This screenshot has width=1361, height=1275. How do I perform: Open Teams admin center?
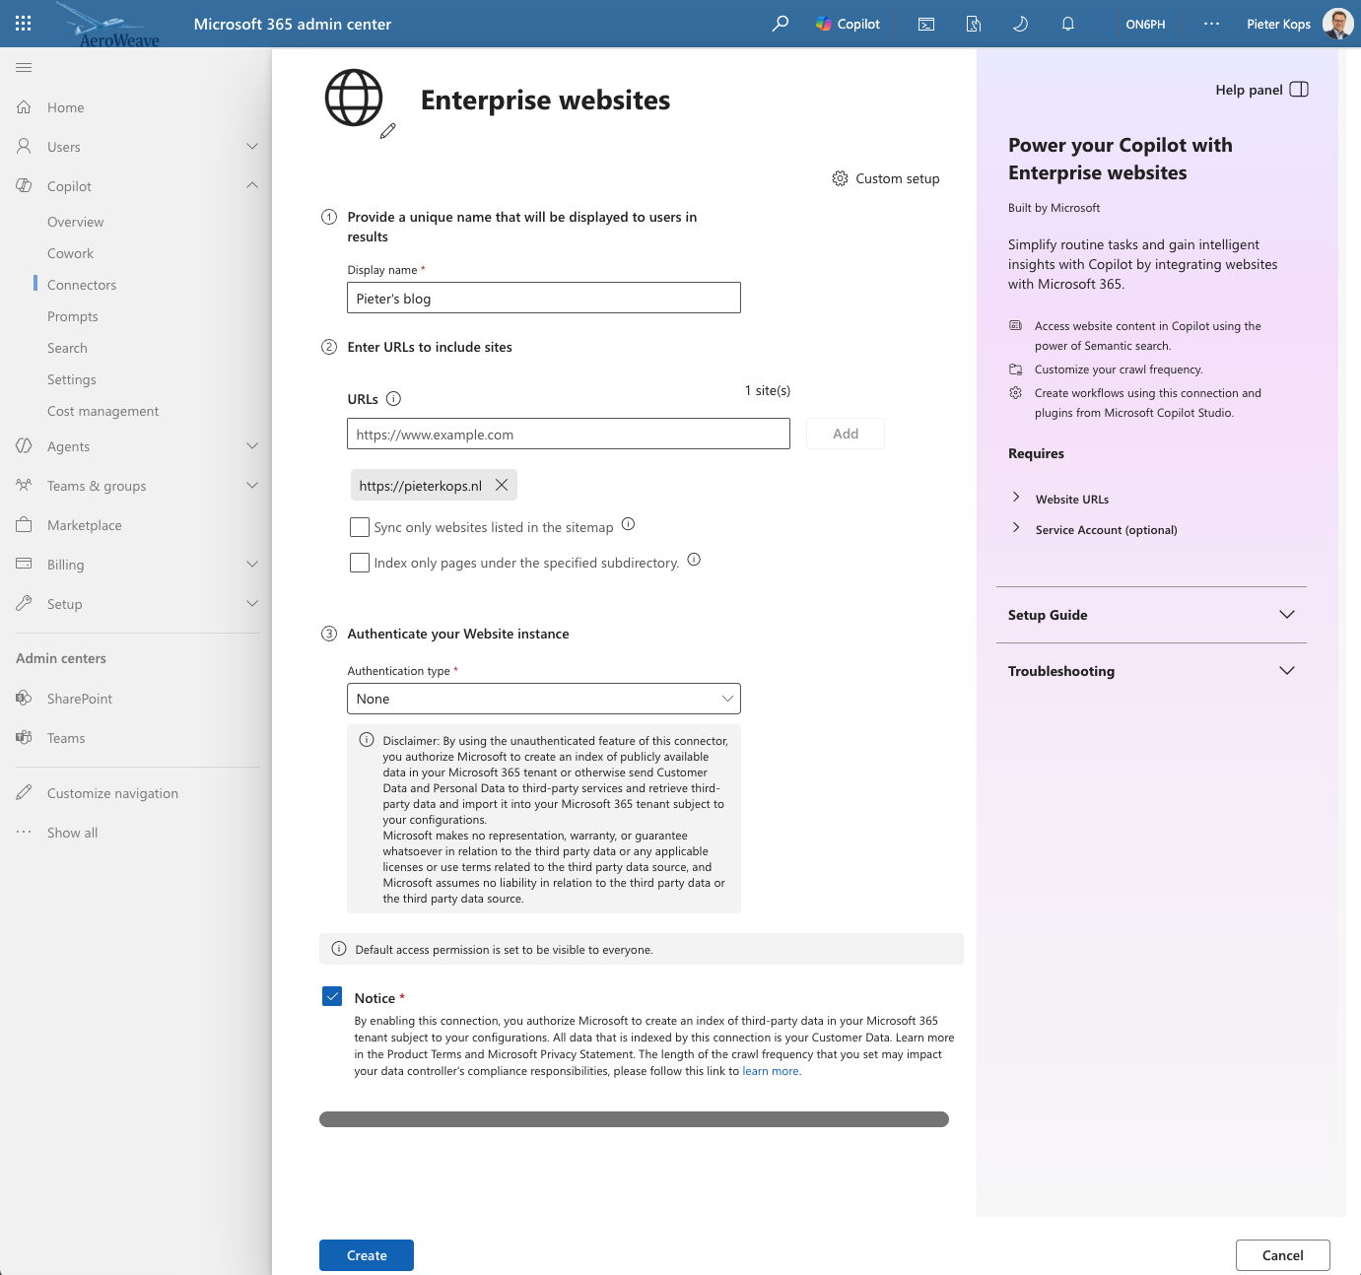tap(66, 738)
